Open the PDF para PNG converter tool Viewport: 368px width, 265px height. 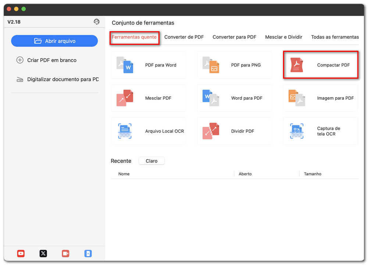[234, 65]
